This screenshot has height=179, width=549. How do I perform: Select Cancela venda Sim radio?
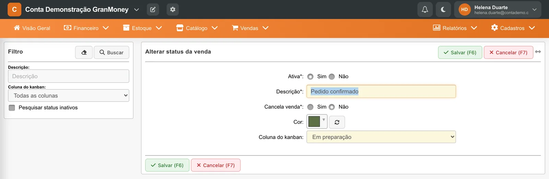click(x=311, y=107)
